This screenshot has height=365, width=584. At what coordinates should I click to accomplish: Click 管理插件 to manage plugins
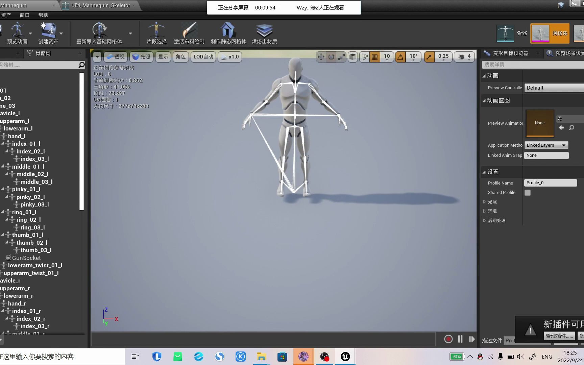coord(559,336)
